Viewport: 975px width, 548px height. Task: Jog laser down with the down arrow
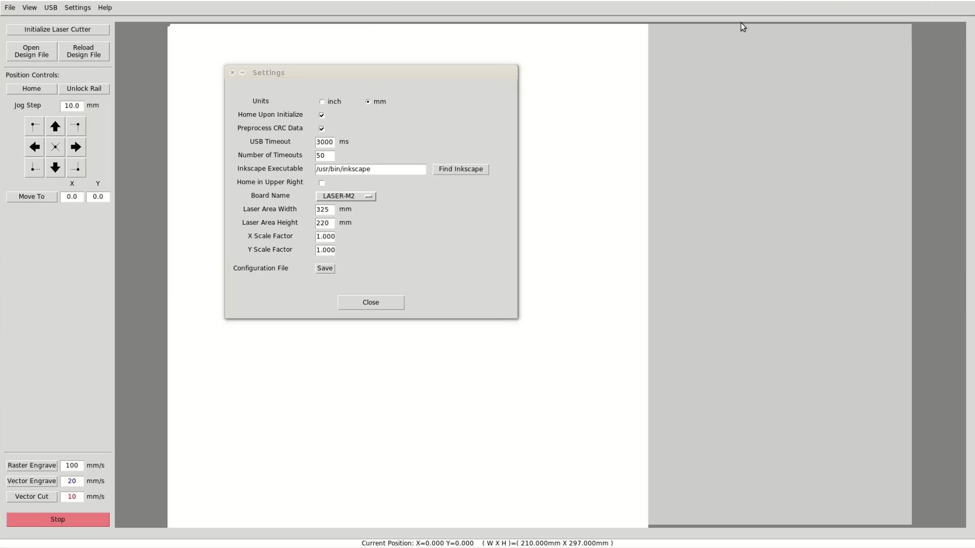pyautogui.click(x=55, y=167)
